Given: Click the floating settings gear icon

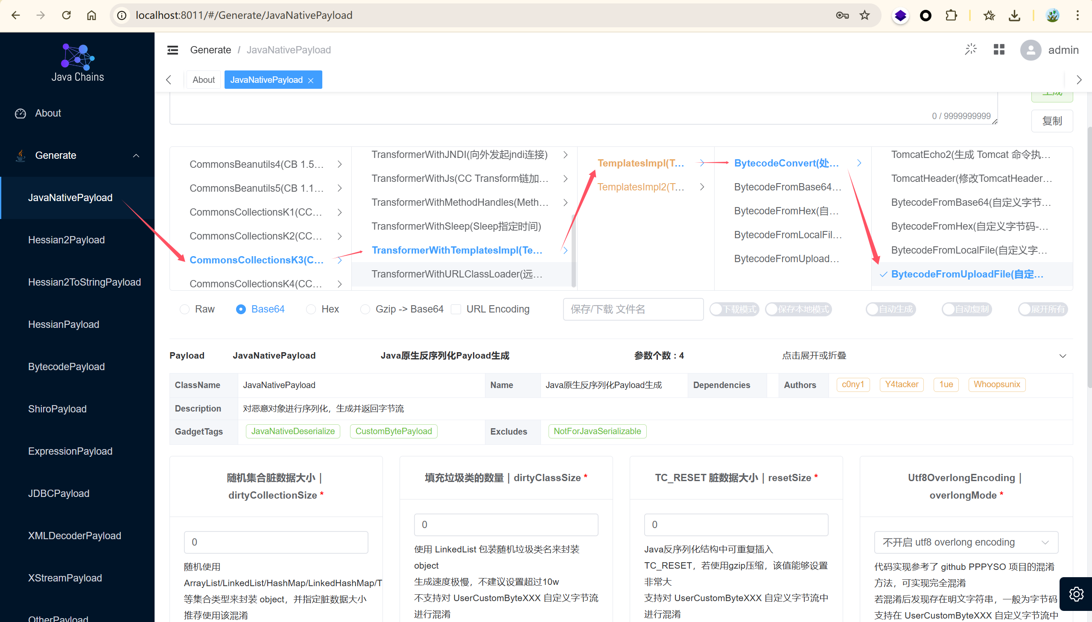Looking at the screenshot, I should 1076,593.
